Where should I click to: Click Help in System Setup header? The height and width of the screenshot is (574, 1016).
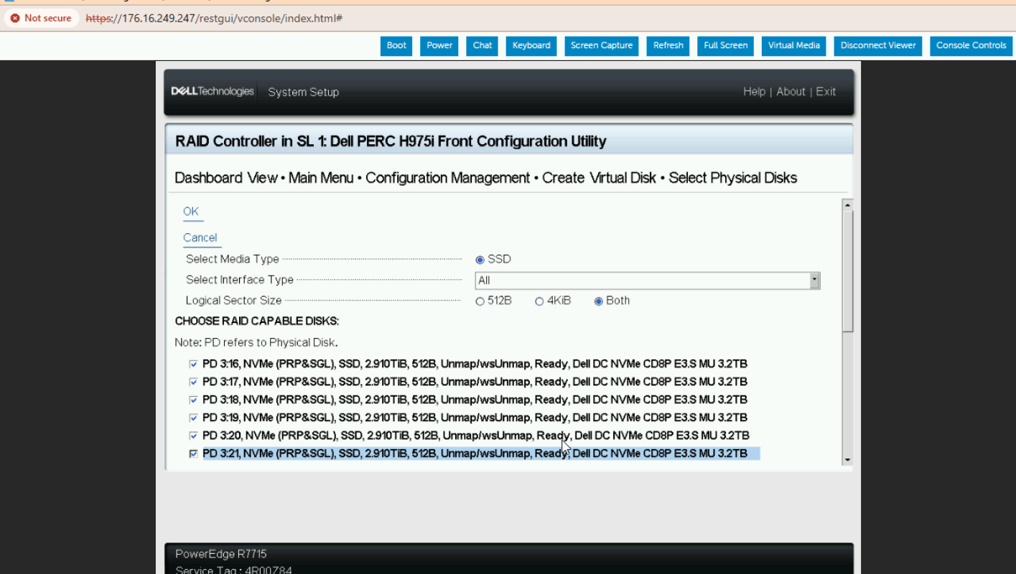pos(754,92)
